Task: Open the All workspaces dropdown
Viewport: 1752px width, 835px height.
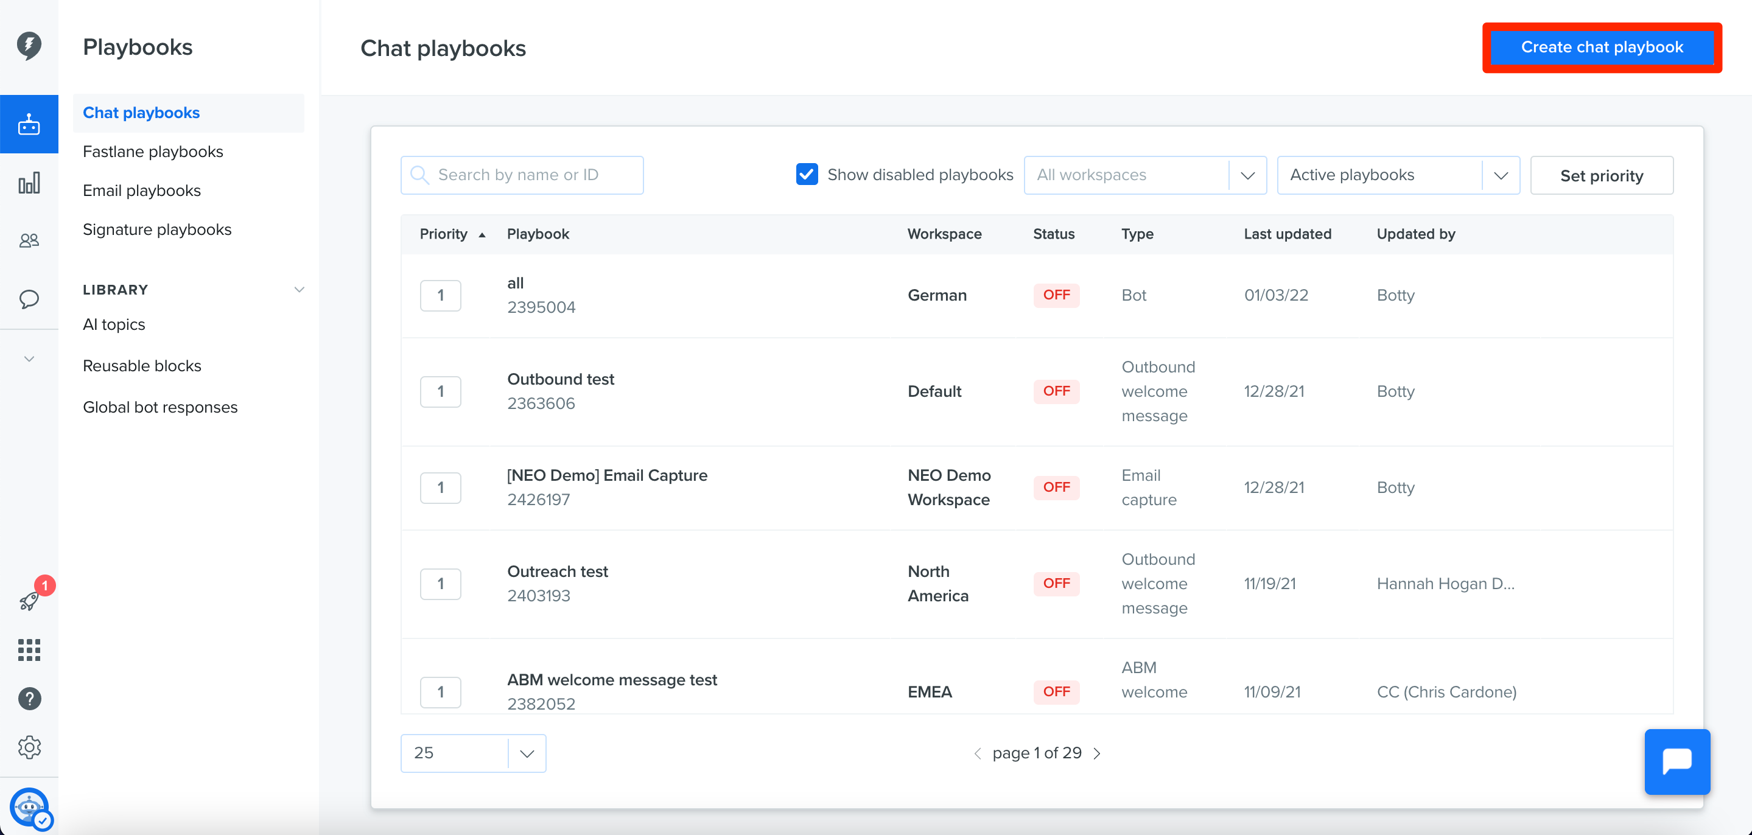Action: (1145, 175)
